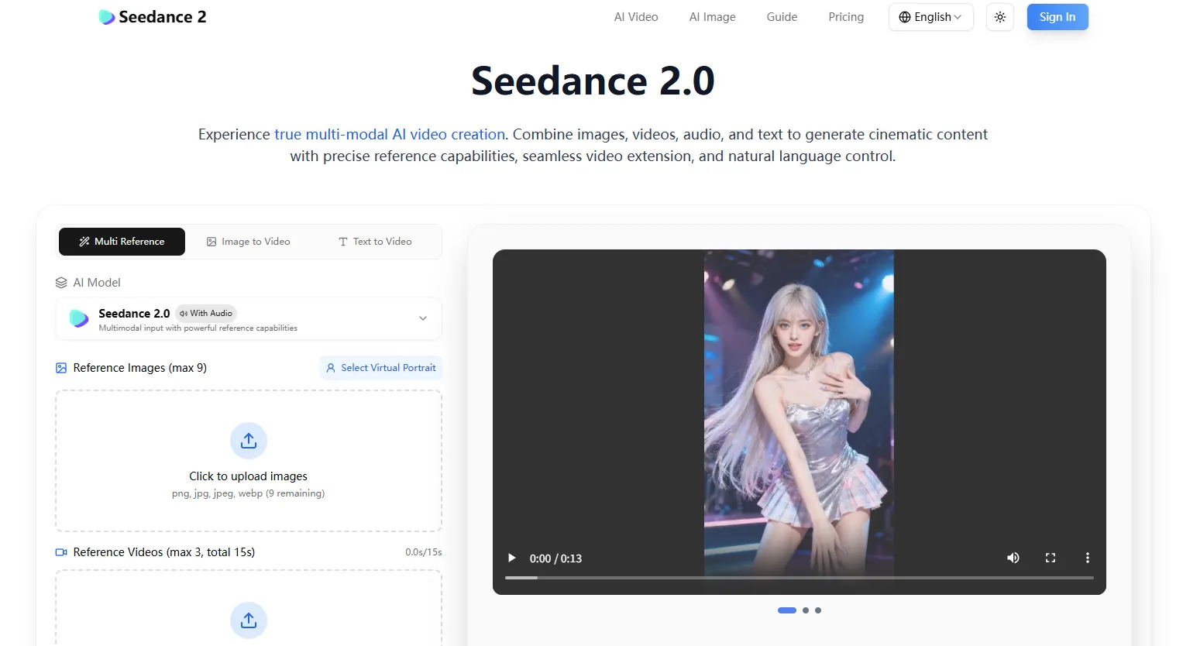Click the Seedance 2.0 model logo icon
This screenshot has height=646, width=1183.
click(x=79, y=318)
